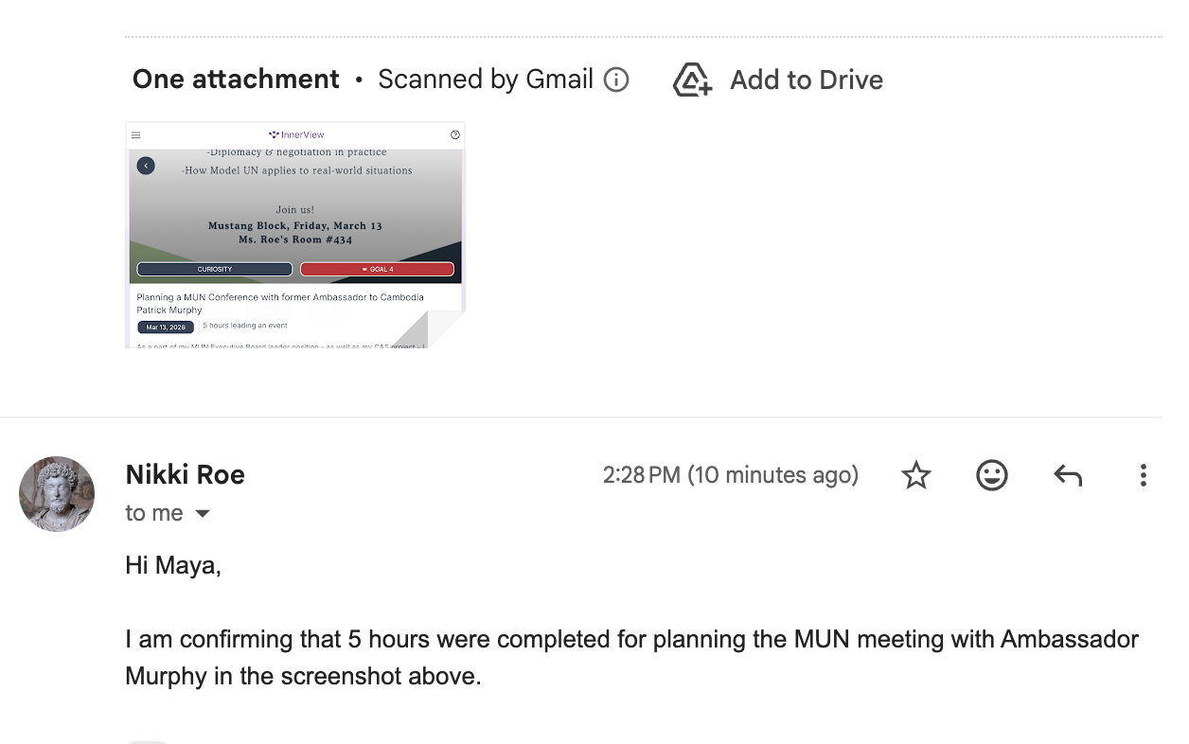Open the attached screenshot thumbnail
1189x744 pixels.
pos(294,235)
